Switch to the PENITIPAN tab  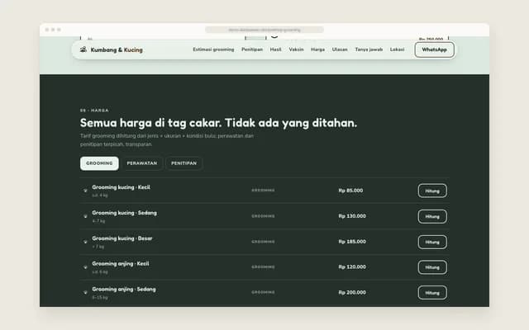point(183,163)
